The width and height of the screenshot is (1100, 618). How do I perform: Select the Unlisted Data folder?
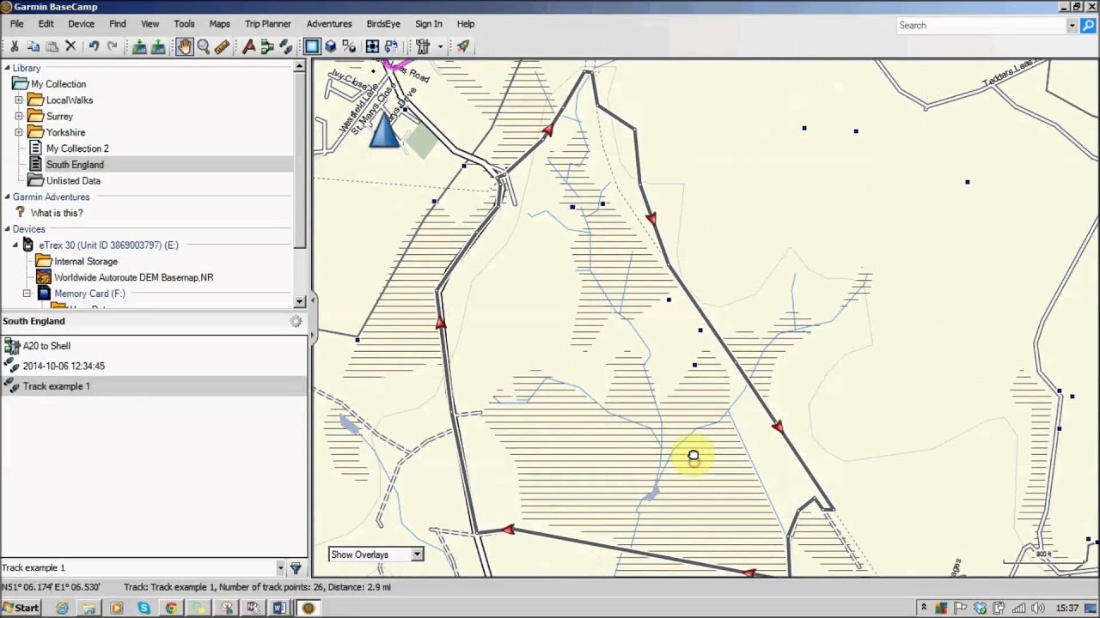(x=73, y=181)
